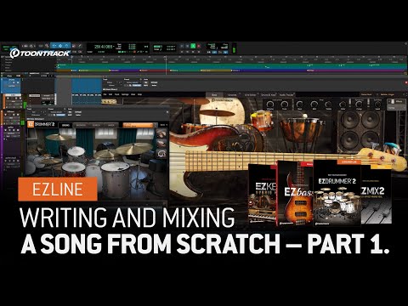
Task: Open the orange kit preset dropdown in EZdrummer
Action: point(139,125)
